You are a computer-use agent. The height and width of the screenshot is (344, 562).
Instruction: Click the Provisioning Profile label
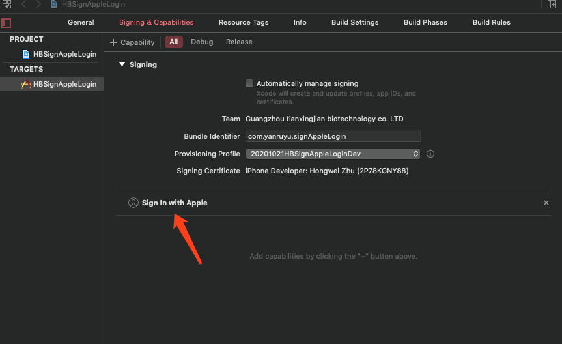click(x=207, y=154)
